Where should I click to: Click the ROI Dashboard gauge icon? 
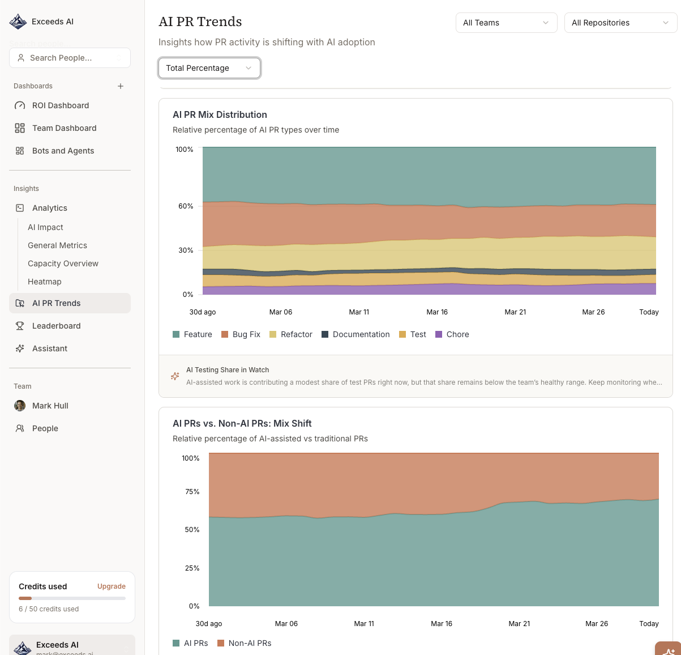pos(20,105)
